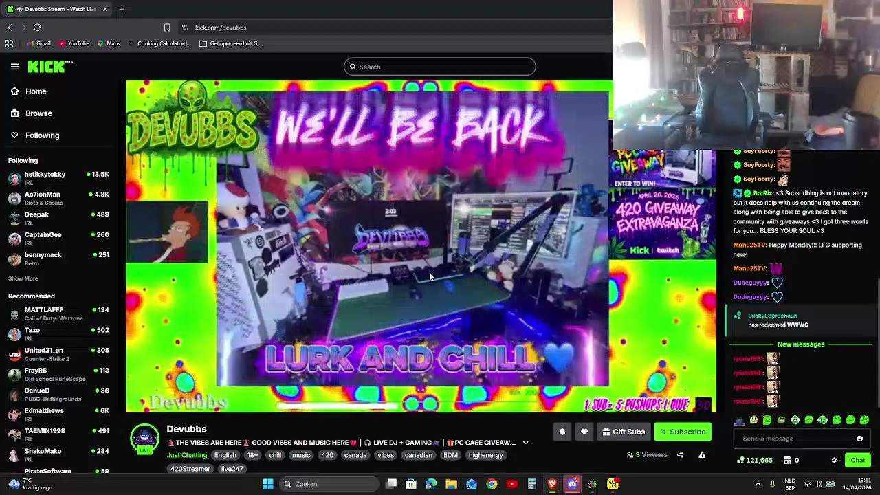The width and height of the screenshot is (880, 495).
Task: Click Show more under Following
Action: [x=23, y=278]
